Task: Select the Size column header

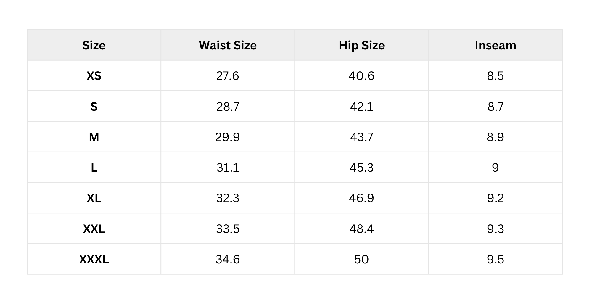Action: point(94,45)
